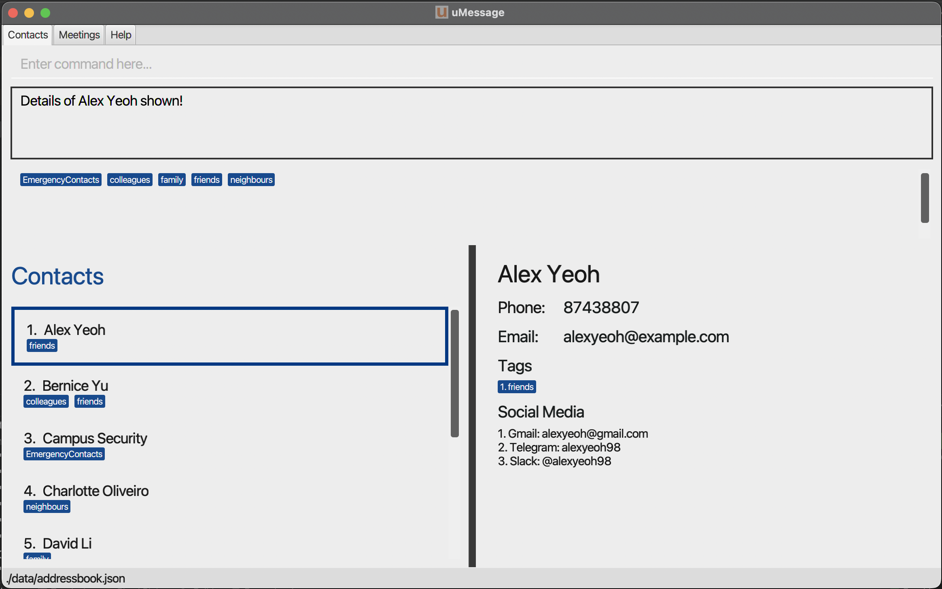Viewport: 942px width, 589px height.
Task: Click the contacts list scrollbar
Action: pyautogui.click(x=455, y=373)
